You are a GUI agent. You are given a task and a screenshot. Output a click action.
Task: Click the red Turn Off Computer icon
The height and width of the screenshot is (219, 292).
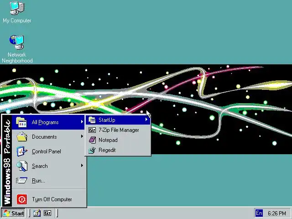pos(22,199)
